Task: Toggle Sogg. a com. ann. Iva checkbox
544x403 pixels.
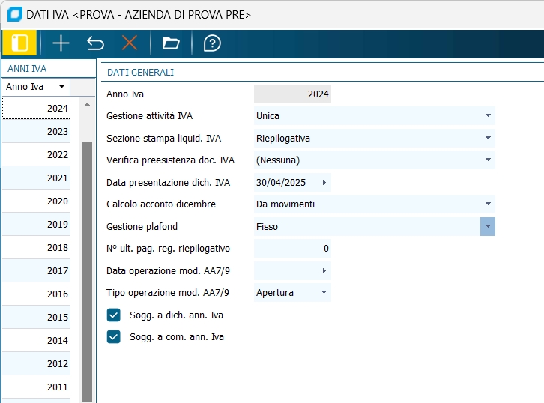Action: [113, 337]
